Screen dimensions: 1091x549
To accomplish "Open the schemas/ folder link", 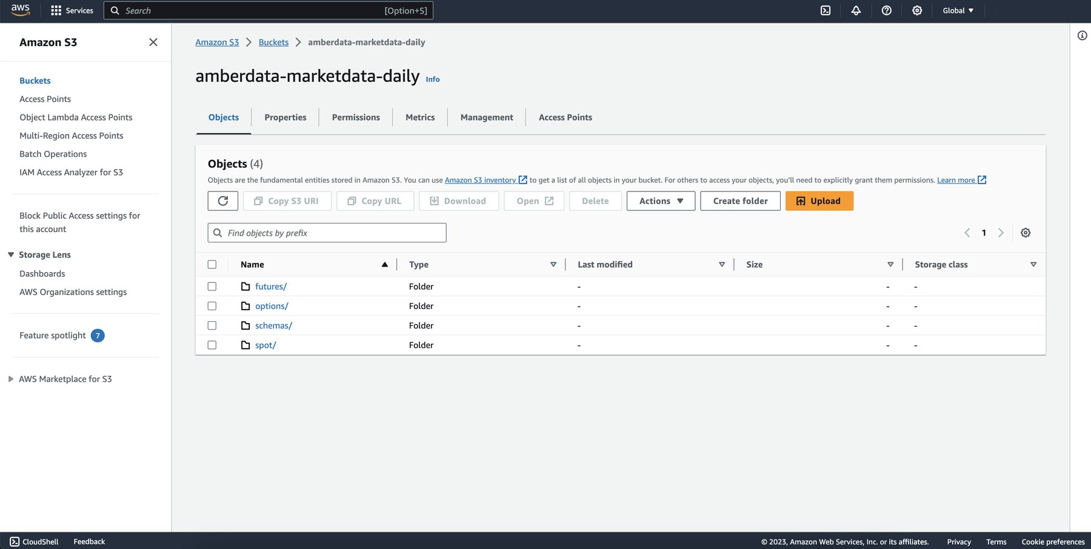I will pos(273,325).
